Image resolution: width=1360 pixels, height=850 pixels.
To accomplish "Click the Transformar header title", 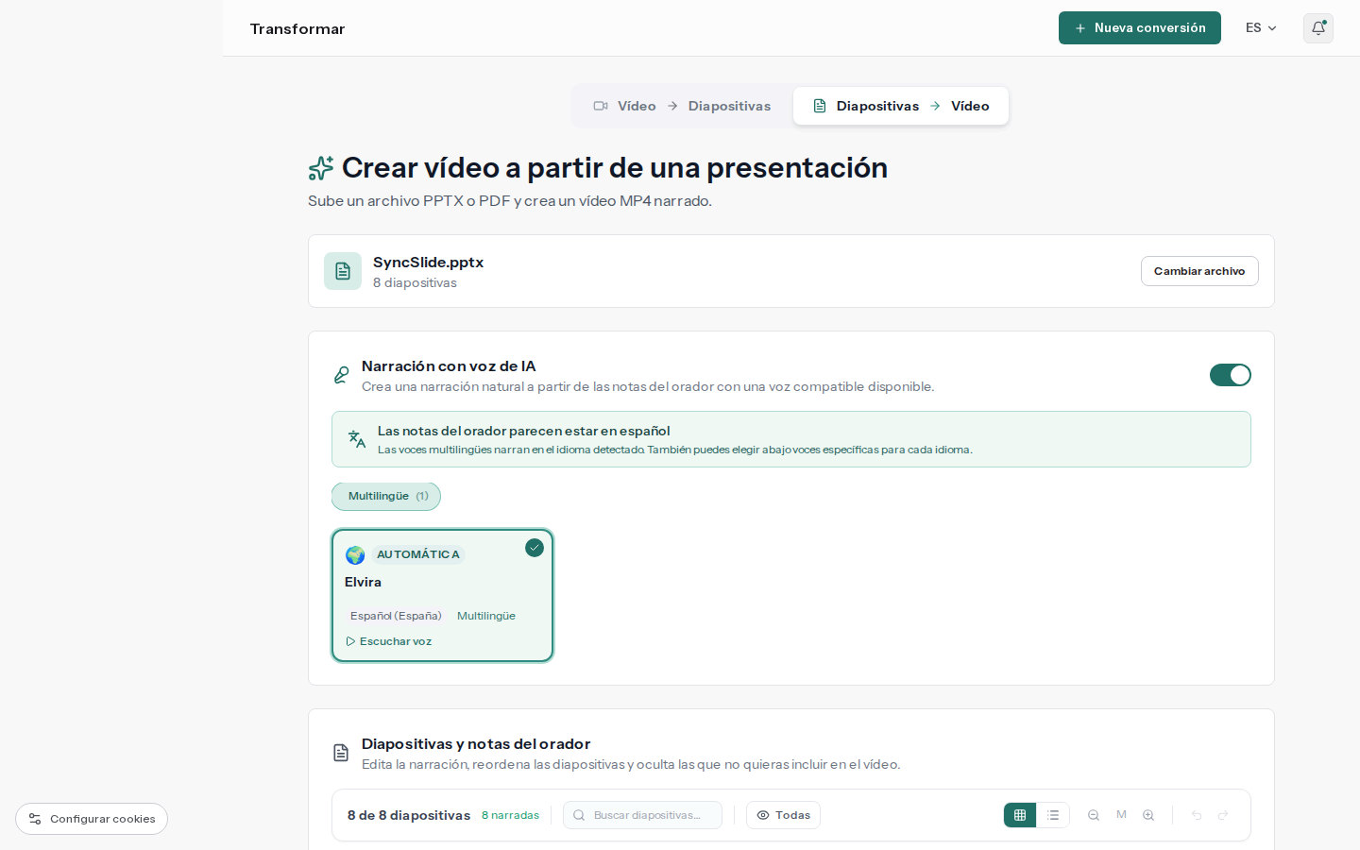I will pos(297,29).
